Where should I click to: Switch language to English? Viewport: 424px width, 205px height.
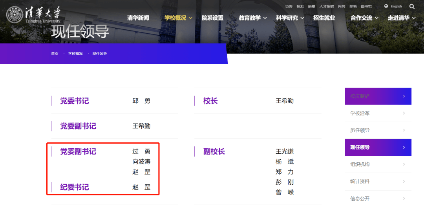[x=396, y=7]
